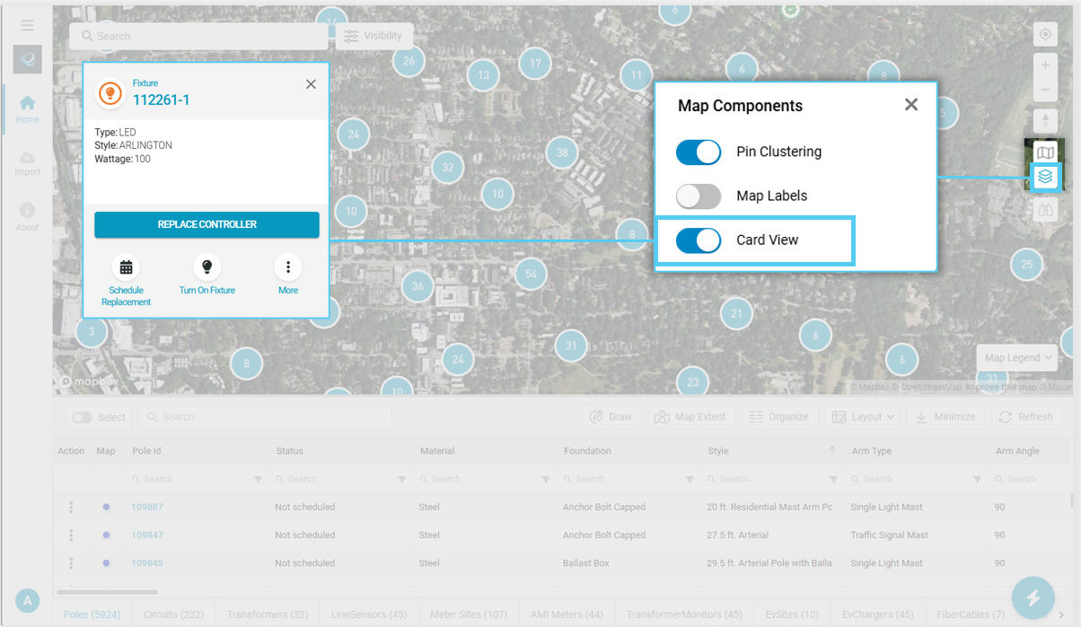Open the map layers components icon
Viewport: 1081px width, 627px height.
click(1045, 177)
